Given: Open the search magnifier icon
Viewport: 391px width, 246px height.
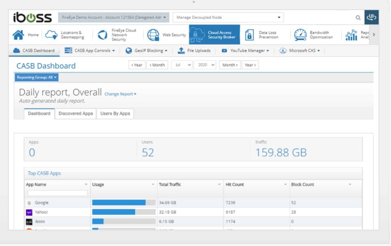Looking at the screenshot, I should click(x=358, y=18).
